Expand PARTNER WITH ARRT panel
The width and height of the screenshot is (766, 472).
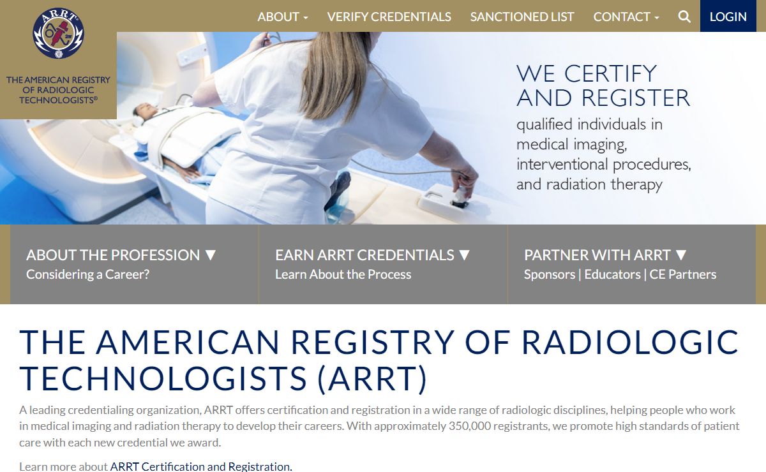point(632,264)
